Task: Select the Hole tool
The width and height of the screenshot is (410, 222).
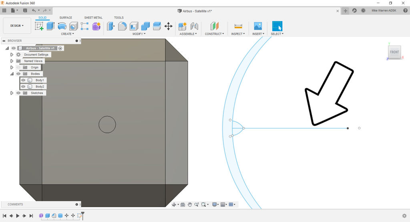Action: pyautogui.click(x=74, y=26)
